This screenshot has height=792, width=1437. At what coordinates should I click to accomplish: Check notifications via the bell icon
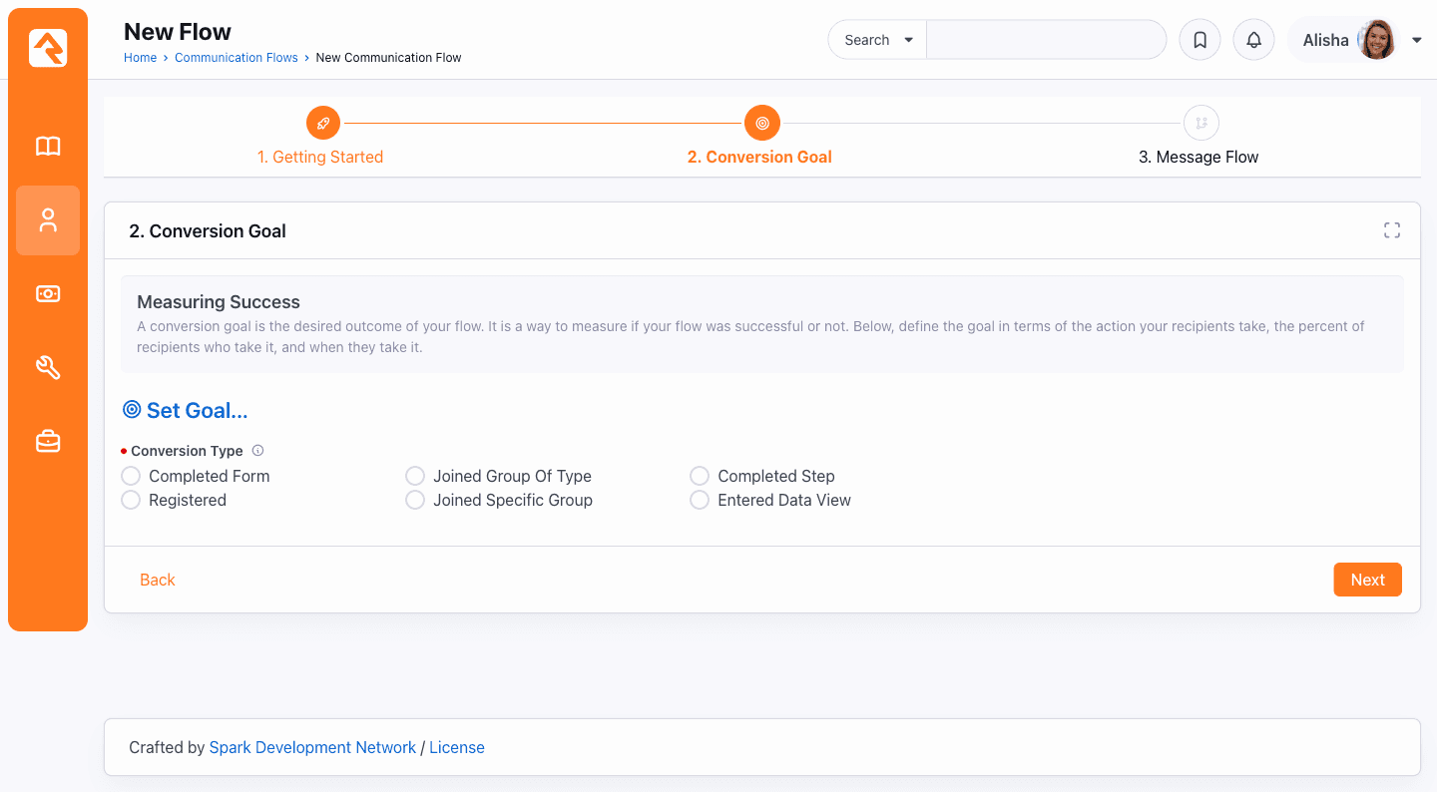pos(1253,39)
